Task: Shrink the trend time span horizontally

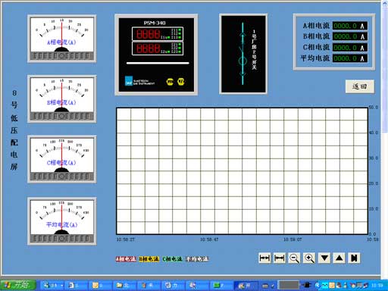Action: pos(280,258)
